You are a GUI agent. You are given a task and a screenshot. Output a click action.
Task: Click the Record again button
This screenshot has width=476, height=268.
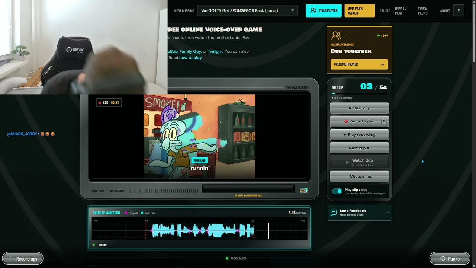(x=359, y=121)
